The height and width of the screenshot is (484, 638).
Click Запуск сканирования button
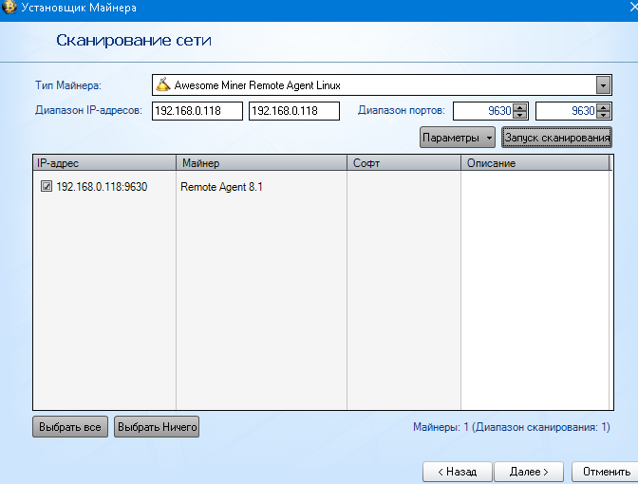(x=556, y=138)
